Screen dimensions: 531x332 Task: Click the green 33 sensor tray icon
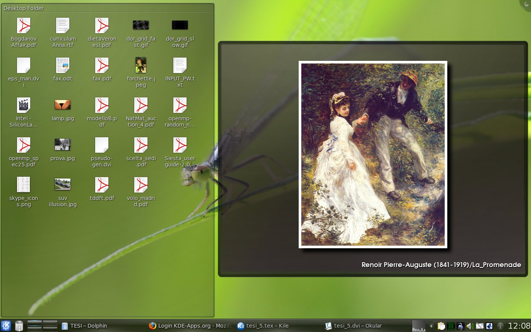pos(451,326)
